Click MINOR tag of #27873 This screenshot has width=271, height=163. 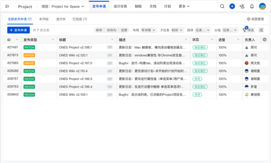coord(29,55)
